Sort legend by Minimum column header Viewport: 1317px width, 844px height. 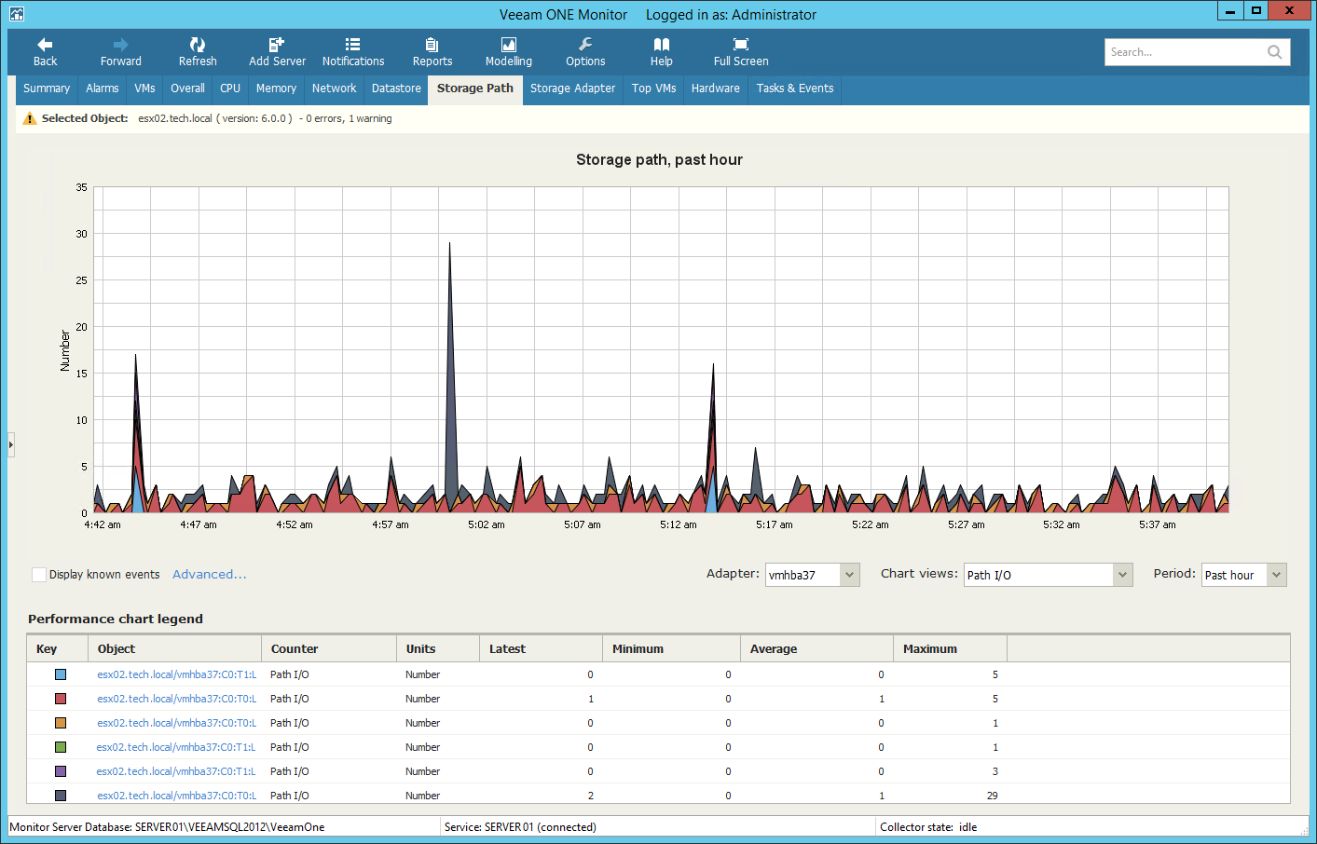(671, 649)
